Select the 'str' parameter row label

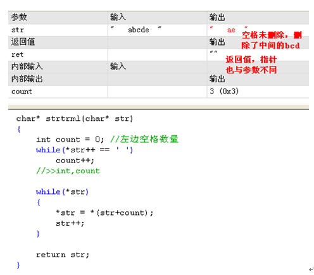[x=17, y=30]
